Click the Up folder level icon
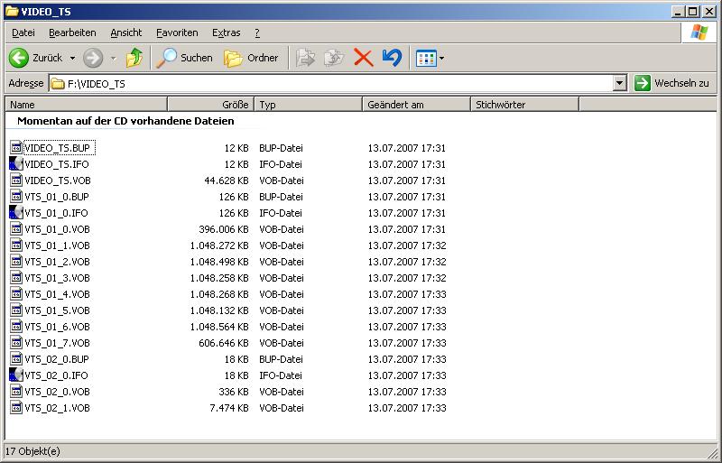This screenshot has height=463, width=722. point(134,58)
